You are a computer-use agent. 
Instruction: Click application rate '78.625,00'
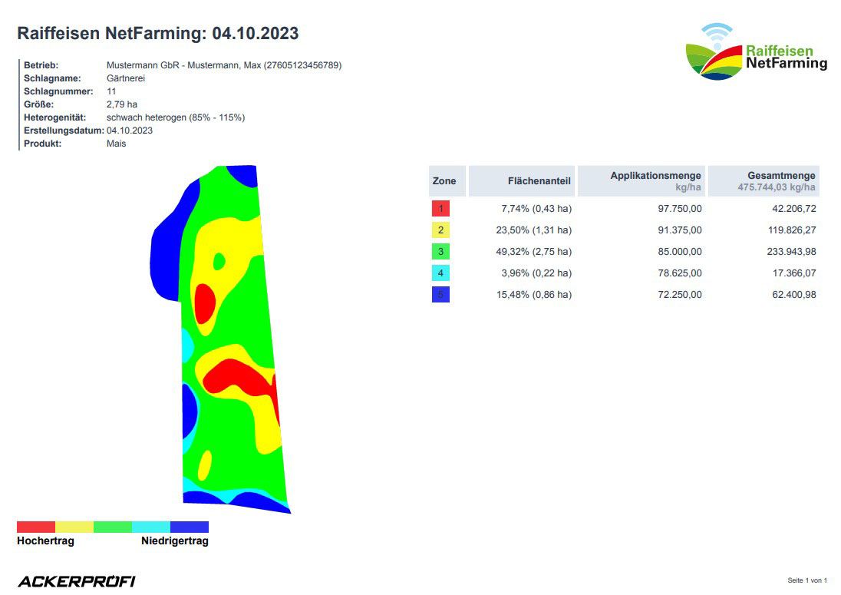click(x=680, y=273)
